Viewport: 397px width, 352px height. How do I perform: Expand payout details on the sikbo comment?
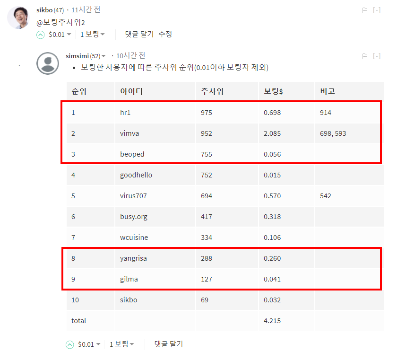click(x=69, y=35)
